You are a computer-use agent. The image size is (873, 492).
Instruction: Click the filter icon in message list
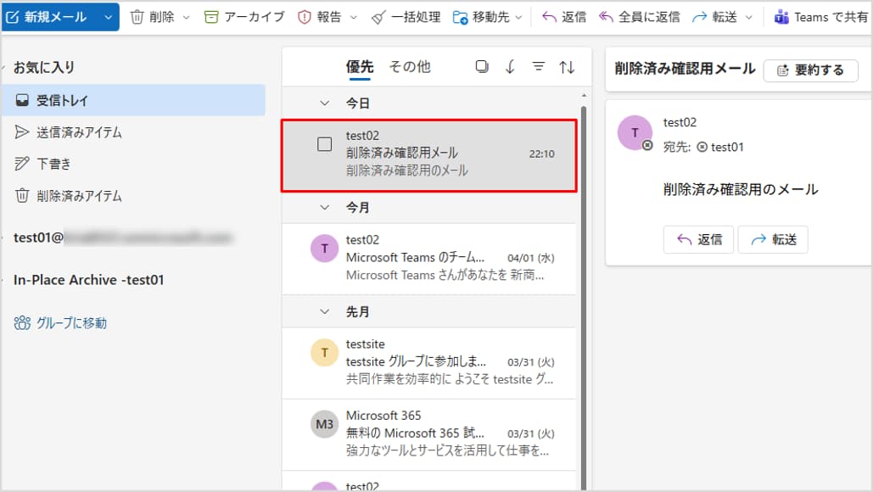click(x=538, y=67)
